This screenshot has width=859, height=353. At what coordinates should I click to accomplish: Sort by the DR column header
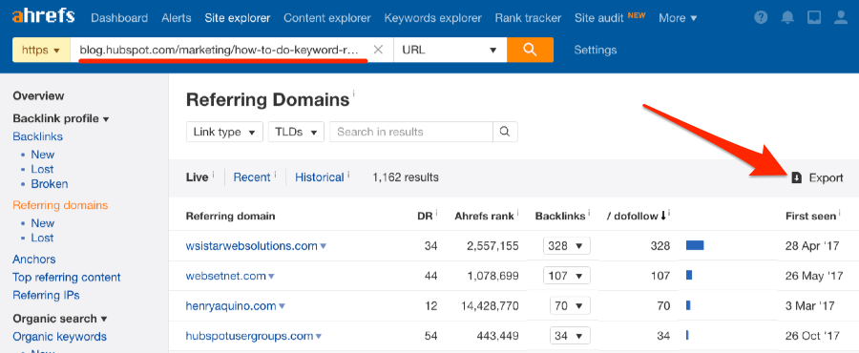click(x=425, y=216)
